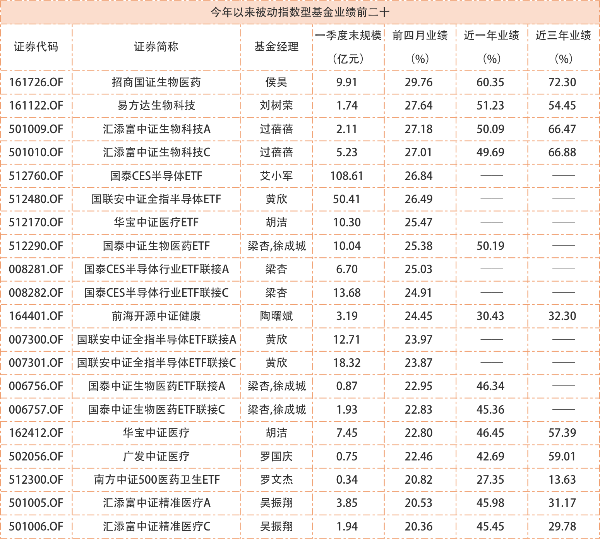Click fund name 前海开源中证健康
Image resolution: width=600 pixels, height=539 pixels.
pyautogui.click(x=156, y=316)
